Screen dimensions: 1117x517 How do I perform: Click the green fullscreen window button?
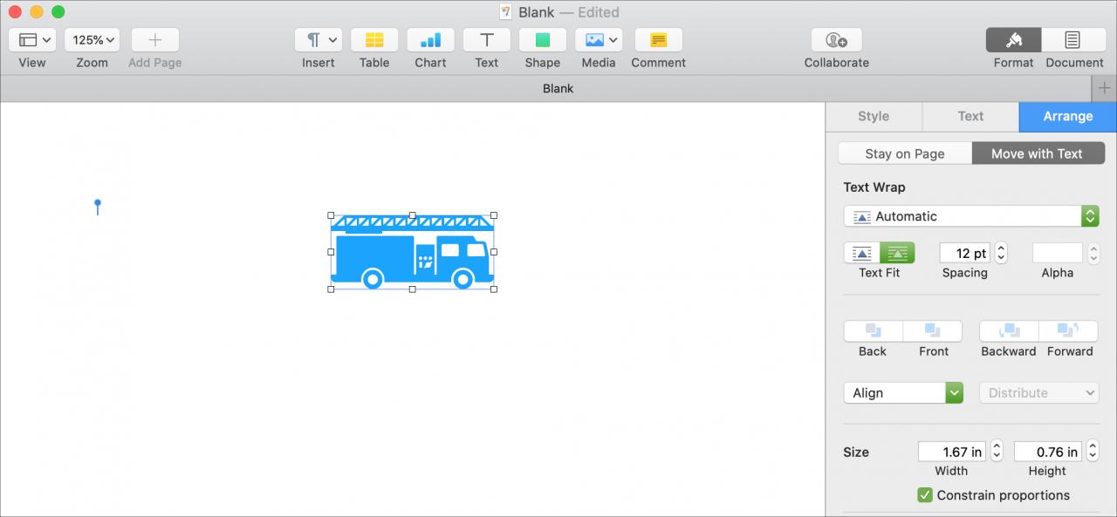point(58,12)
